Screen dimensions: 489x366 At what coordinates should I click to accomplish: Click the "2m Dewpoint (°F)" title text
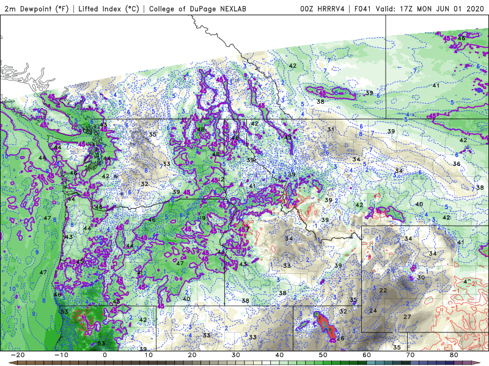click(x=37, y=9)
